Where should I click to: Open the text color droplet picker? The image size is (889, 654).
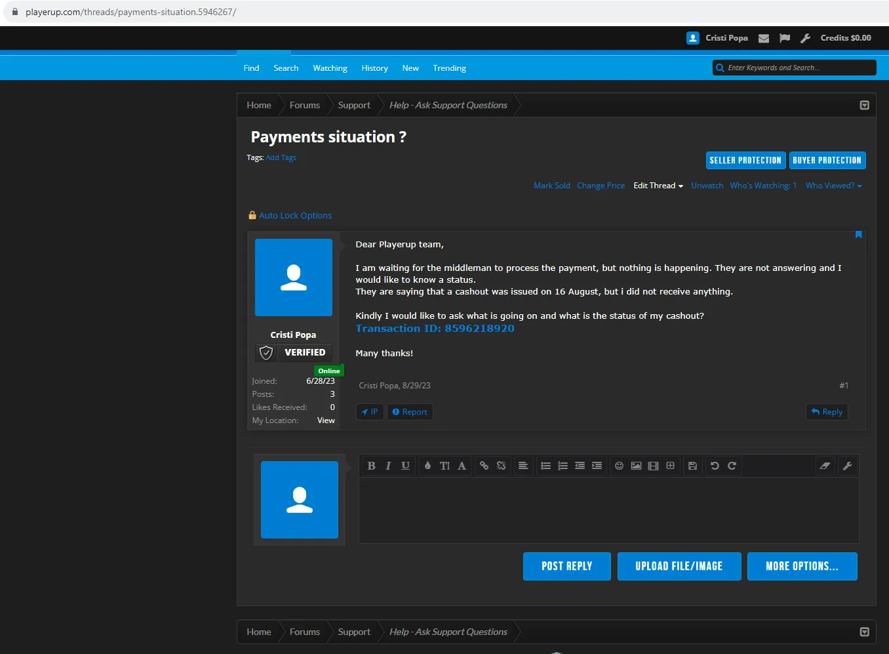[427, 466]
